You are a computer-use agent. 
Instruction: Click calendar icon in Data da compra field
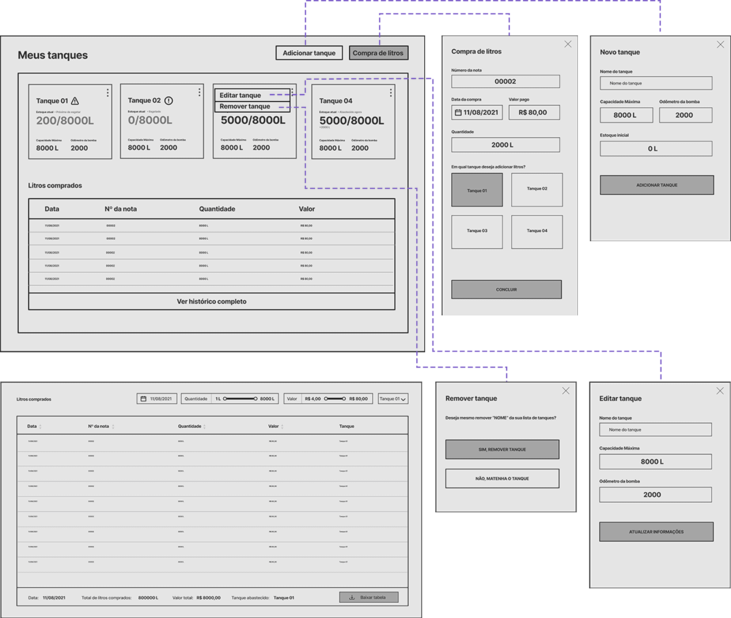[458, 113]
